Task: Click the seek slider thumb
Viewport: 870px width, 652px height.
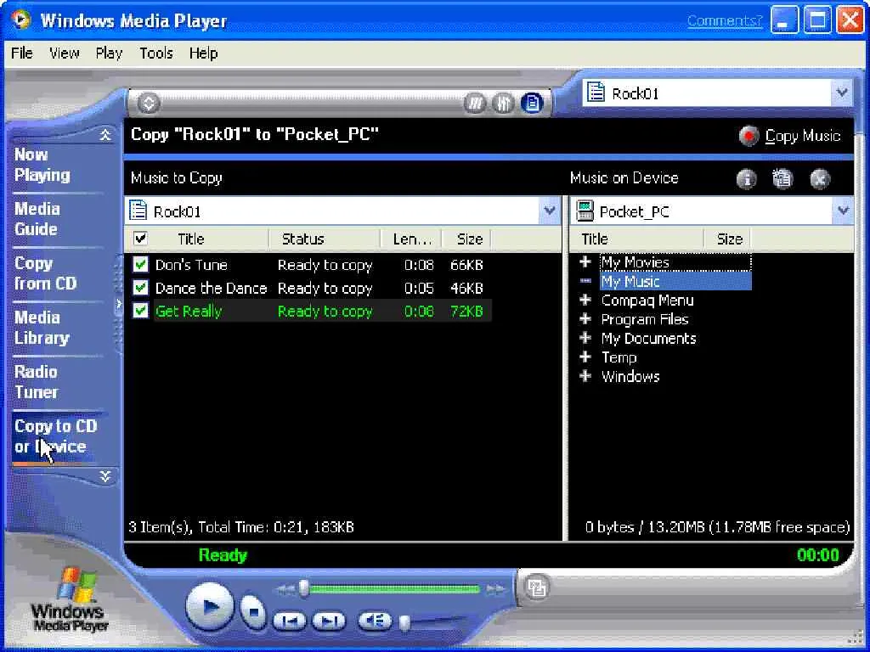Action: point(304,588)
